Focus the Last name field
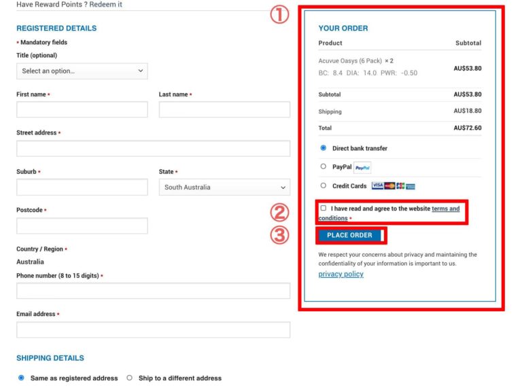522x390 pixels. pyautogui.click(x=224, y=109)
